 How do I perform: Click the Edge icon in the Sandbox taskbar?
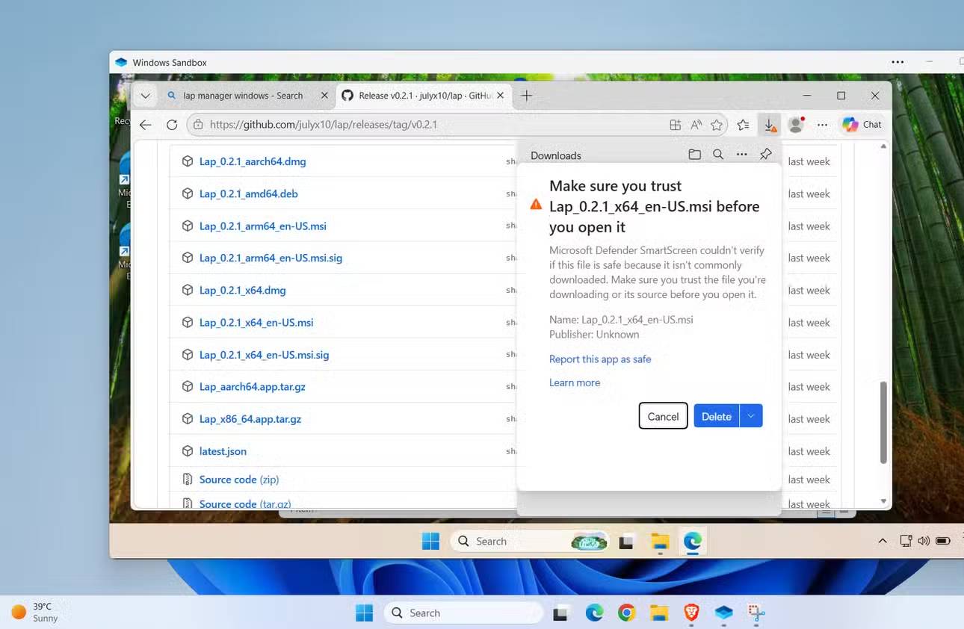point(693,542)
